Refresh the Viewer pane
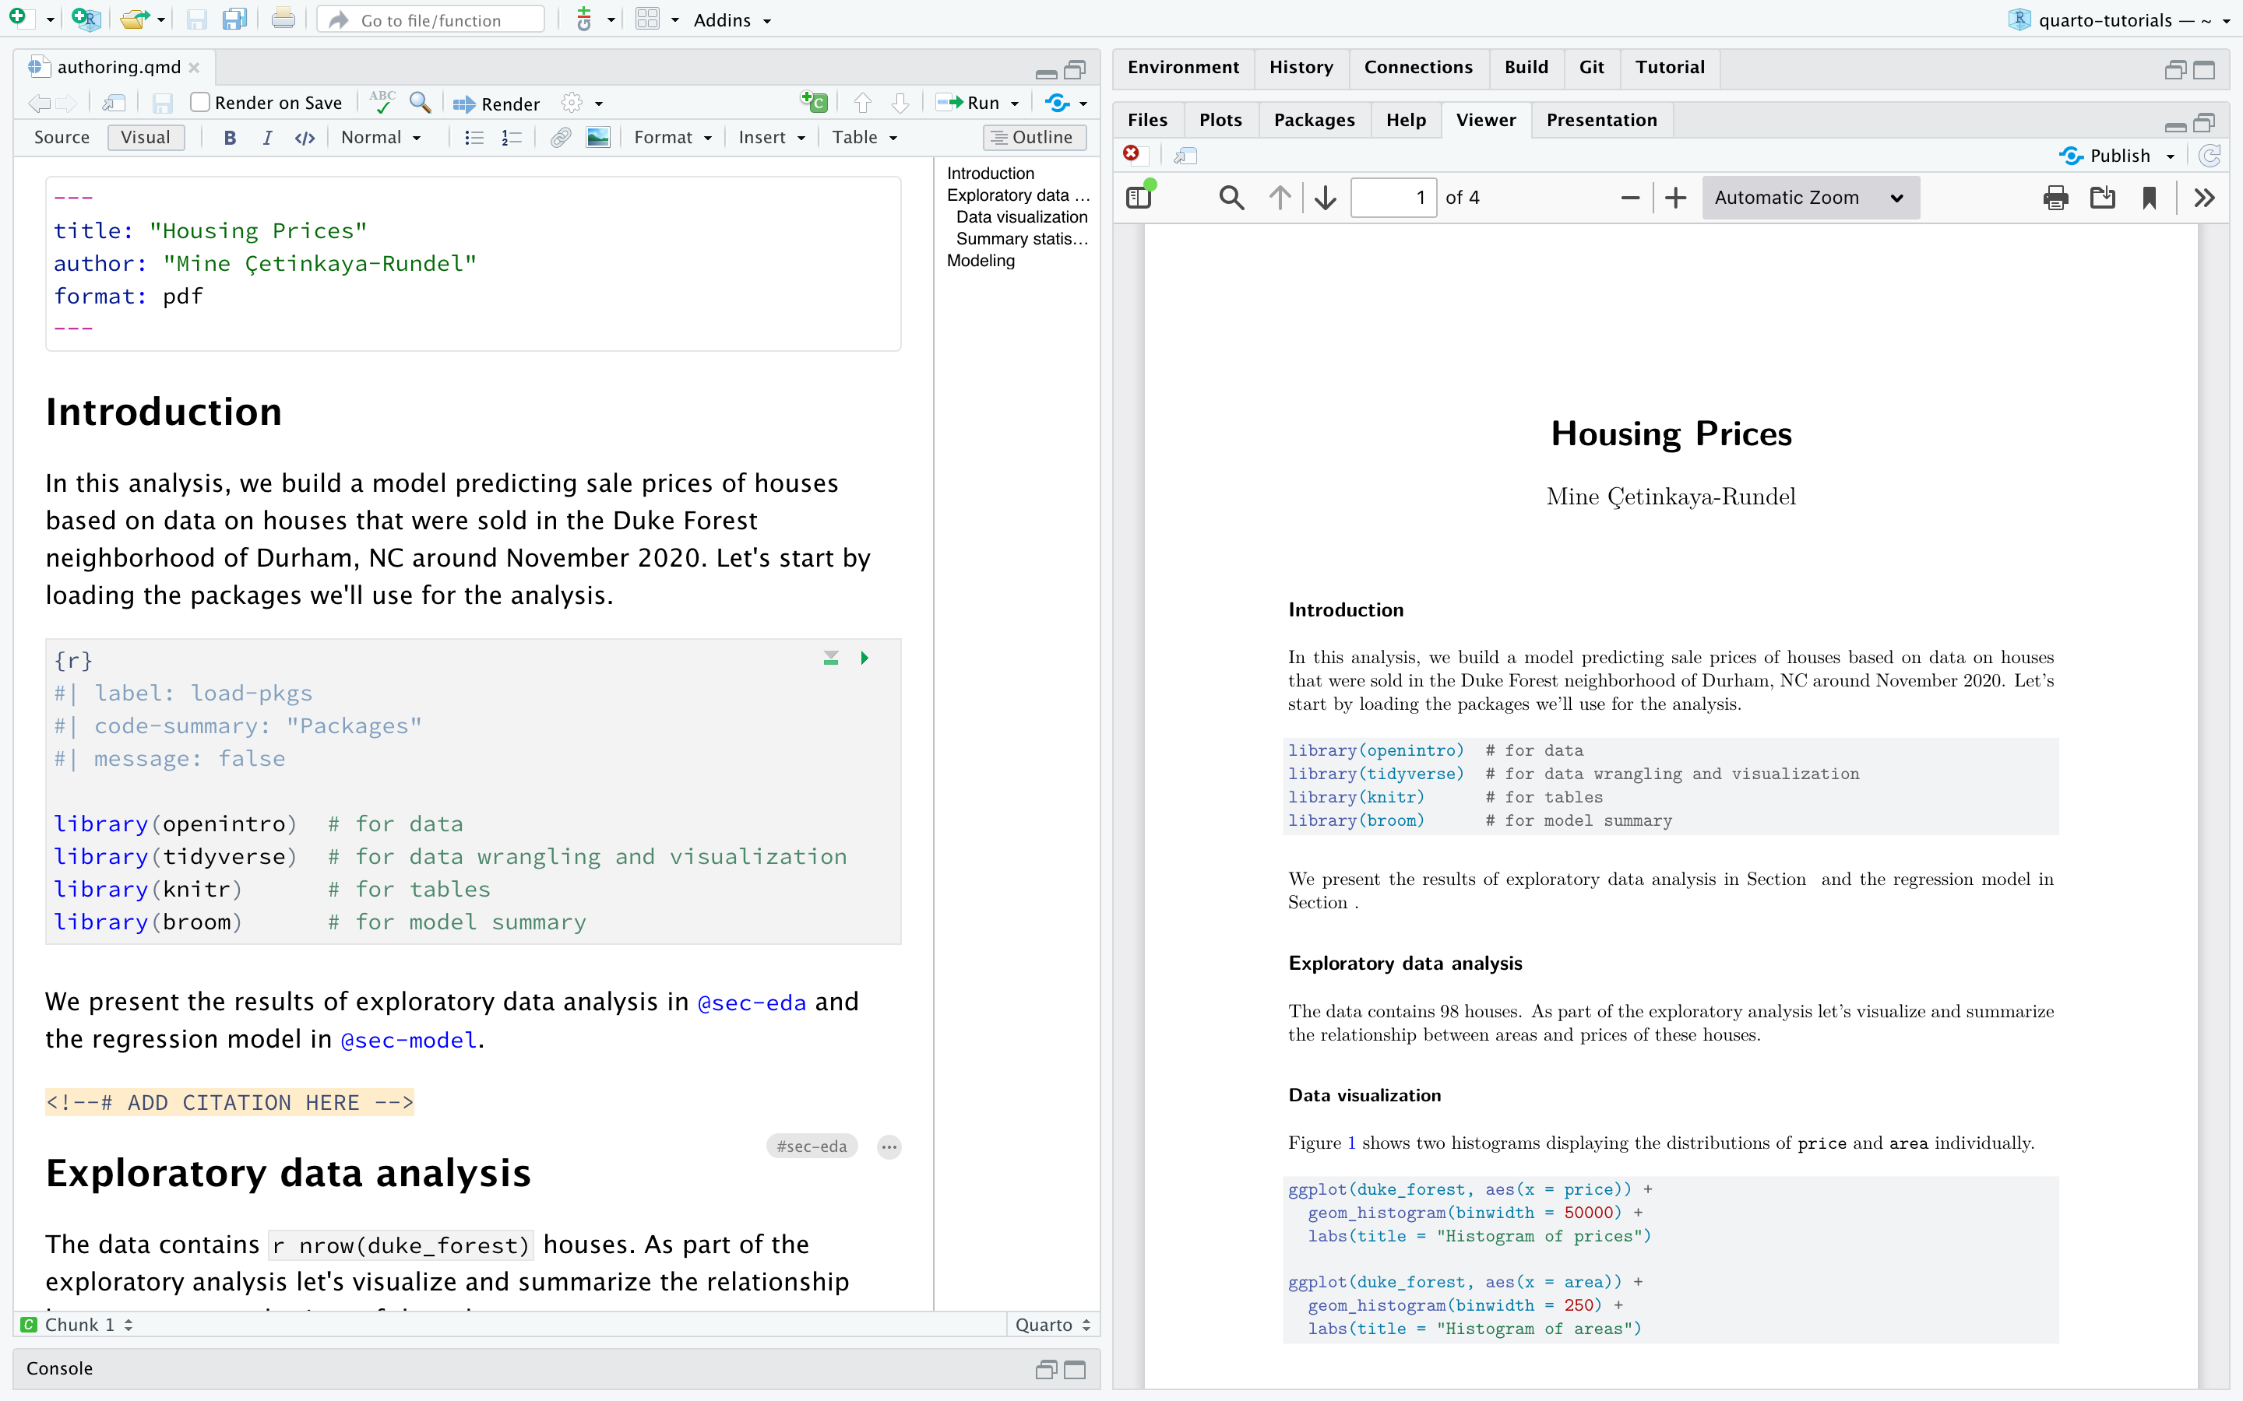 2210,155
